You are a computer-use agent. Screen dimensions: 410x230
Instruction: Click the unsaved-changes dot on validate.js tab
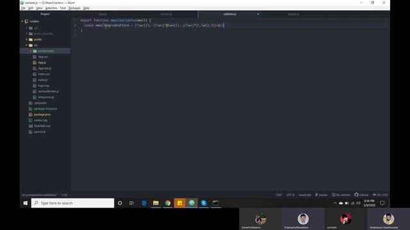(x=258, y=14)
